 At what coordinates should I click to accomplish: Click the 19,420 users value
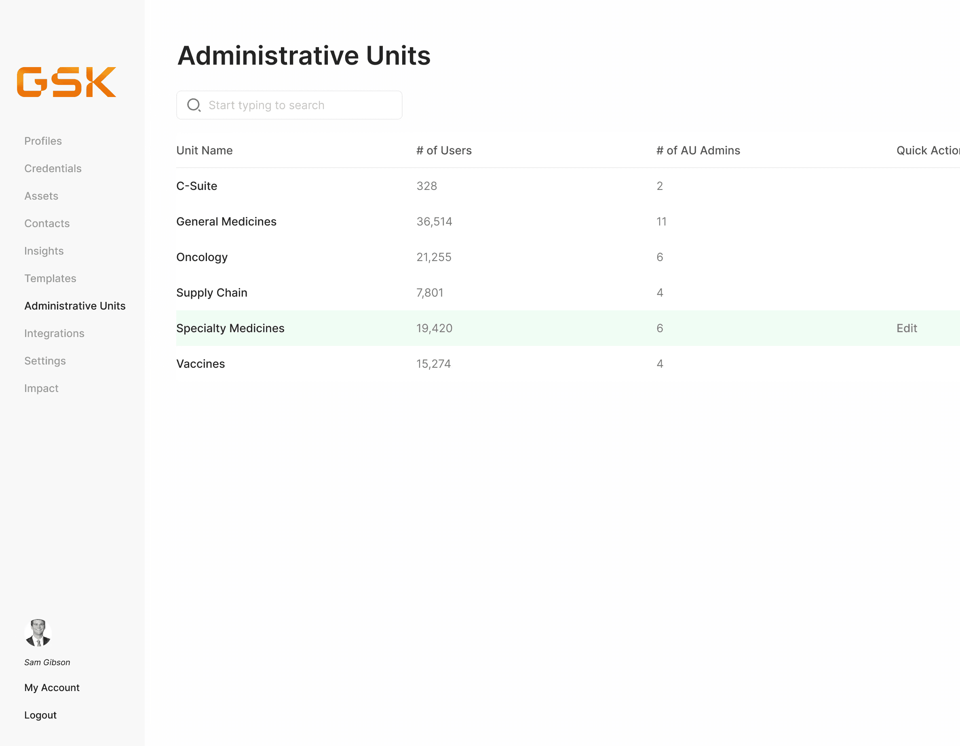(434, 328)
